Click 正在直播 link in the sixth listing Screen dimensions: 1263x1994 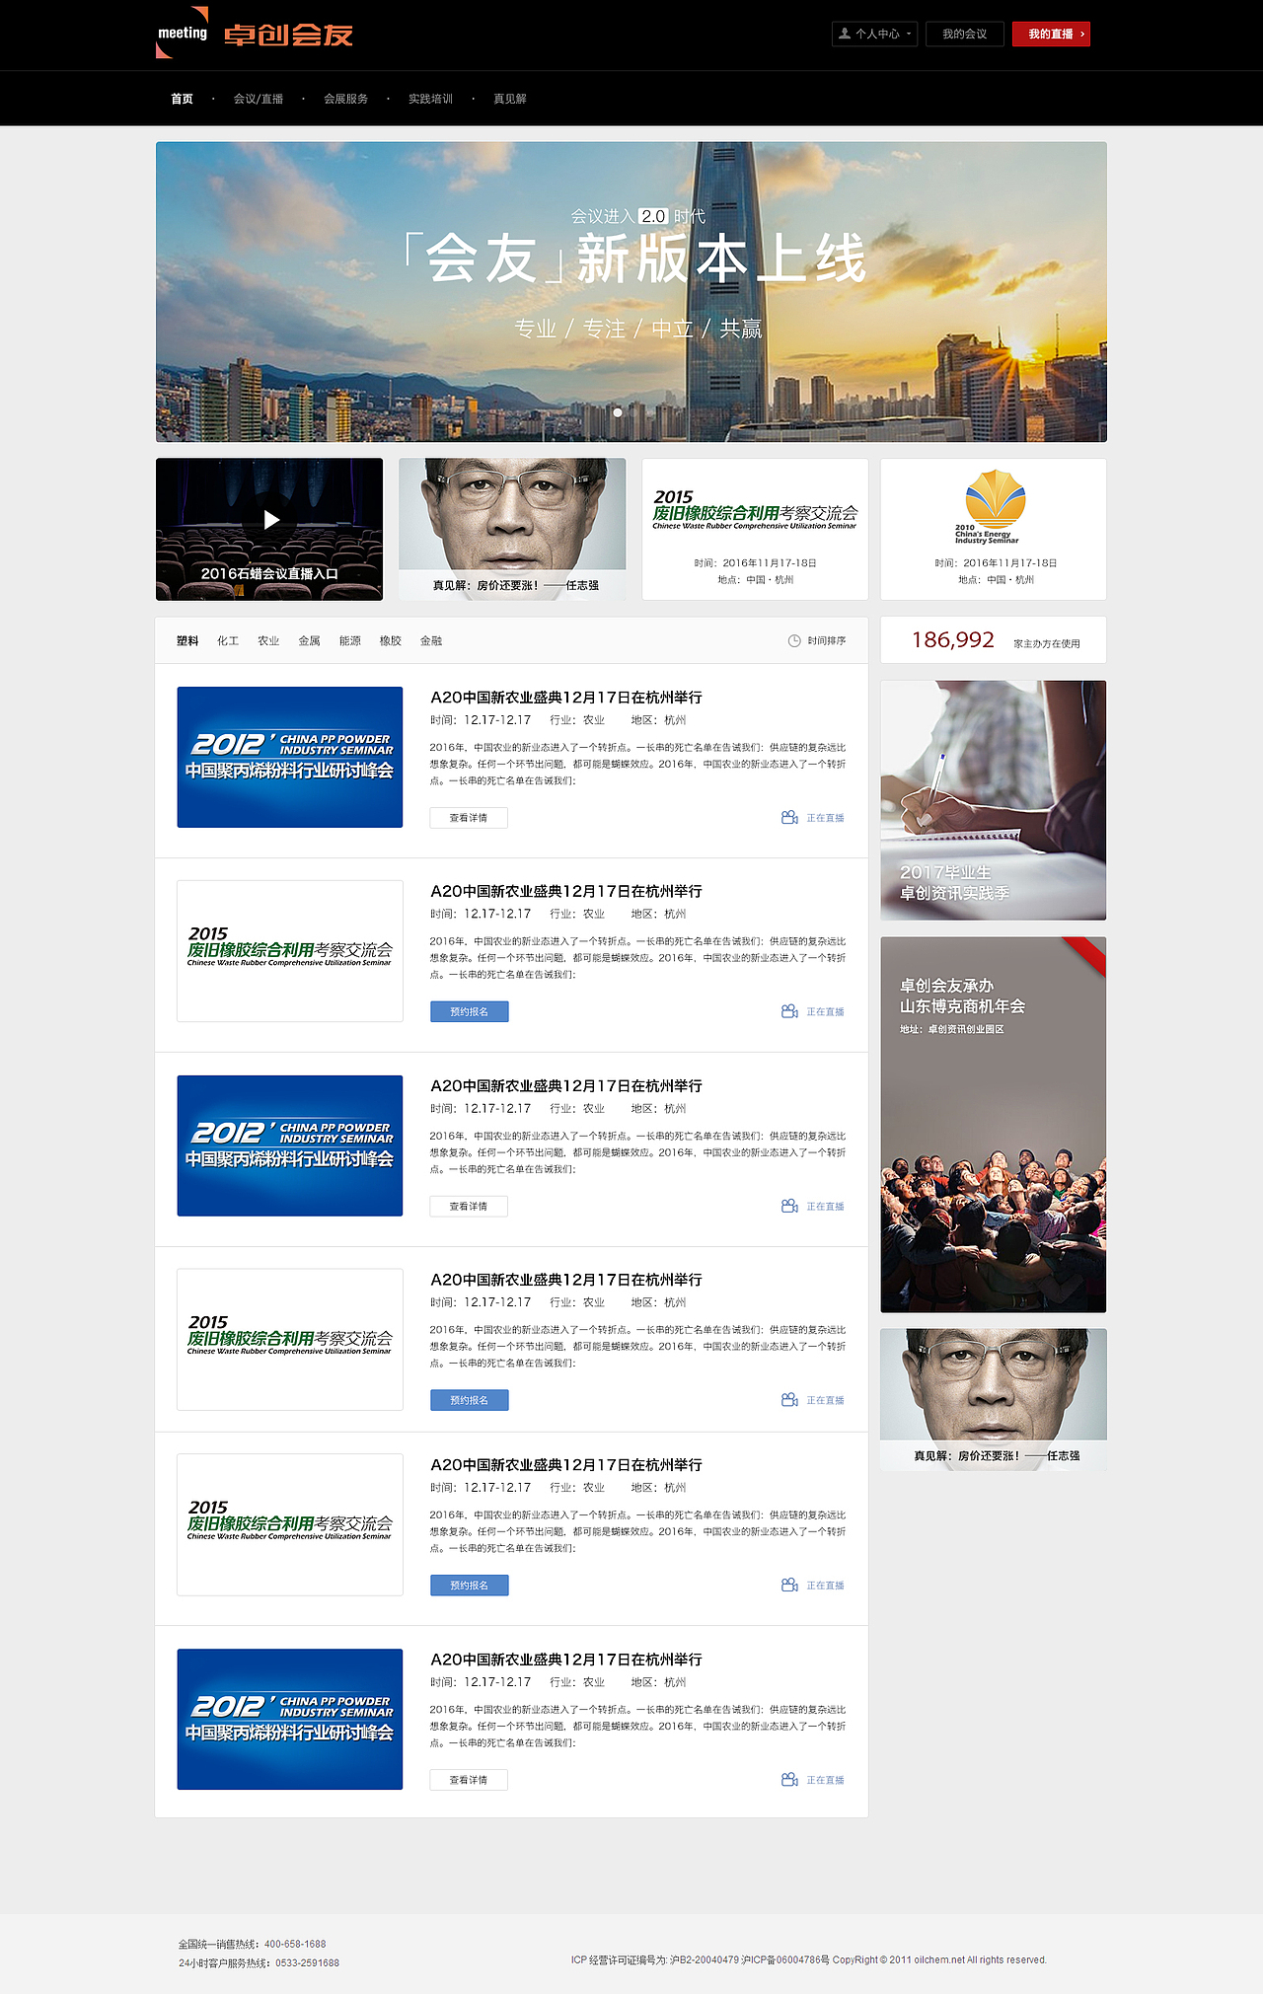click(826, 1781)
